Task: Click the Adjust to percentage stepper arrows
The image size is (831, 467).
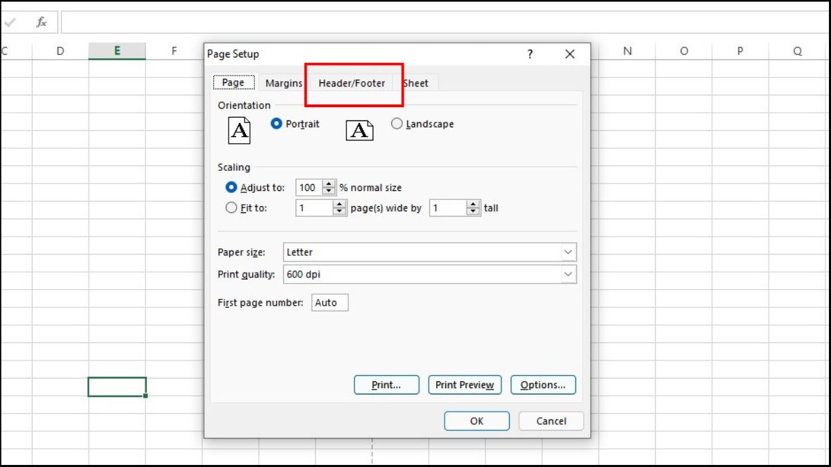Action: 328,187
